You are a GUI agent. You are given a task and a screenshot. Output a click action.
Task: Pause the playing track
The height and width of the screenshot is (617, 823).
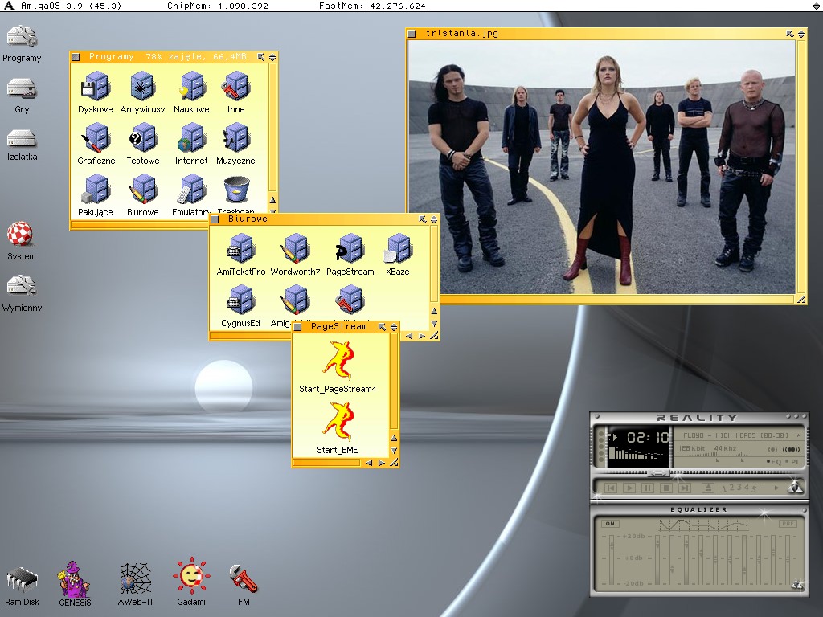pyautogui.click(x=647, y=488)
